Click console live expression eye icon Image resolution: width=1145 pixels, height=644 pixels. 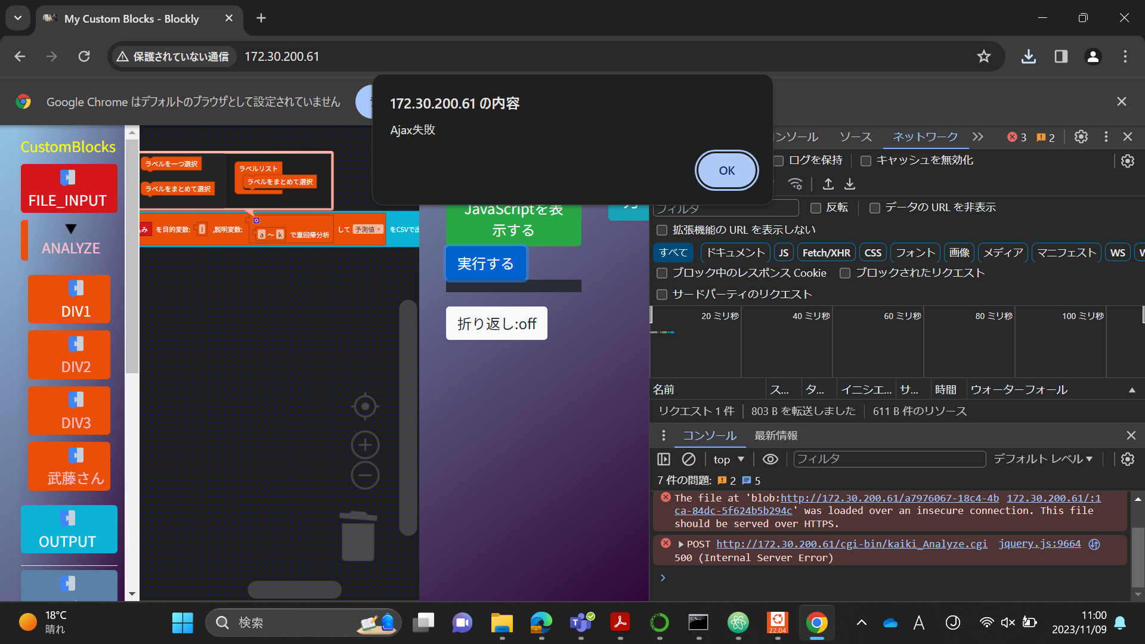pos(770,459)
